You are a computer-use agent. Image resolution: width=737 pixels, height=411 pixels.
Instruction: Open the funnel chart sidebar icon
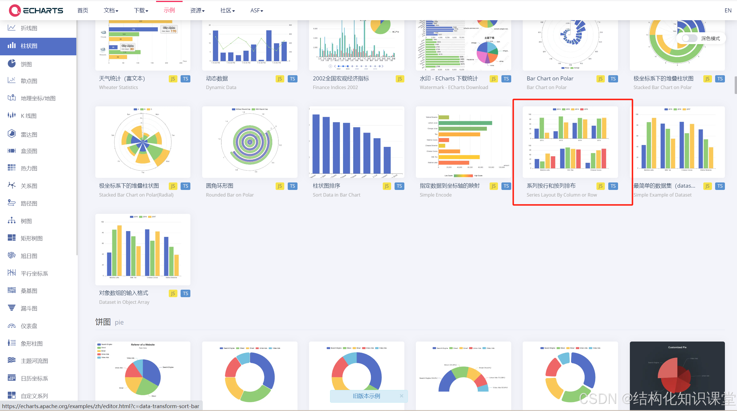coord(12,308)
